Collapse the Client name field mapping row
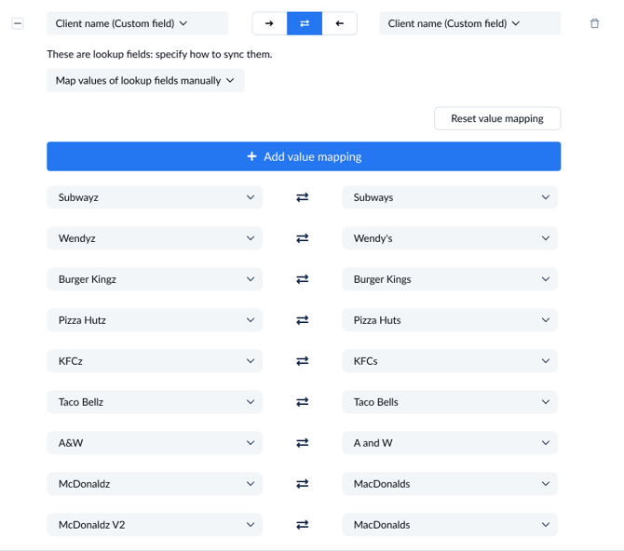624x551 pixels. point(18,23)
